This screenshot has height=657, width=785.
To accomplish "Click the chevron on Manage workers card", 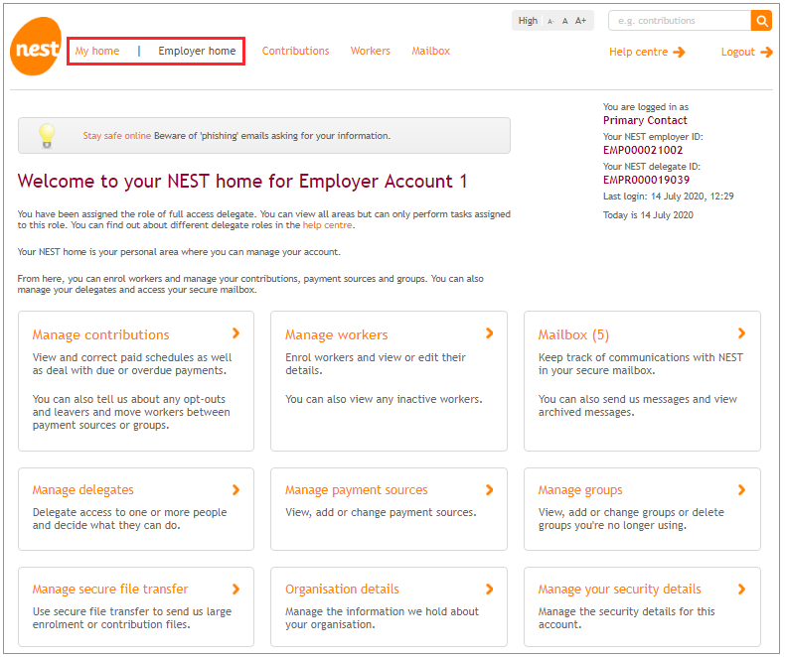I will [490, 333].
